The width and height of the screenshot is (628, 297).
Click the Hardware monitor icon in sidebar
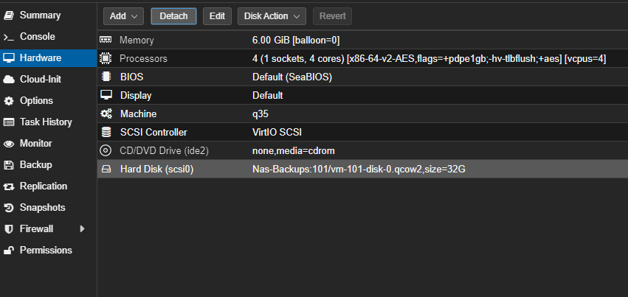(x=9, y=58)
